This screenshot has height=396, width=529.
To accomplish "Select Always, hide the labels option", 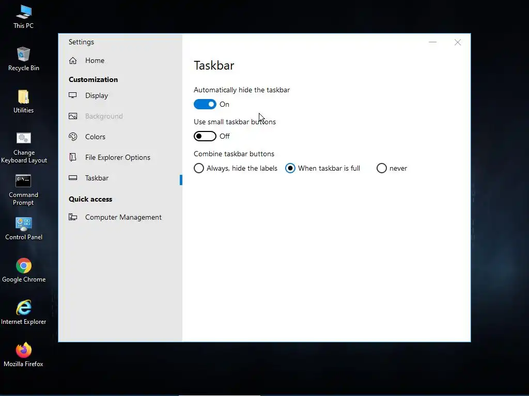I will [236, 168].
